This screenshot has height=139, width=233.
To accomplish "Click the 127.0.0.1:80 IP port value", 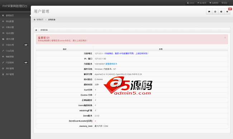I will (x=100, y=59).
